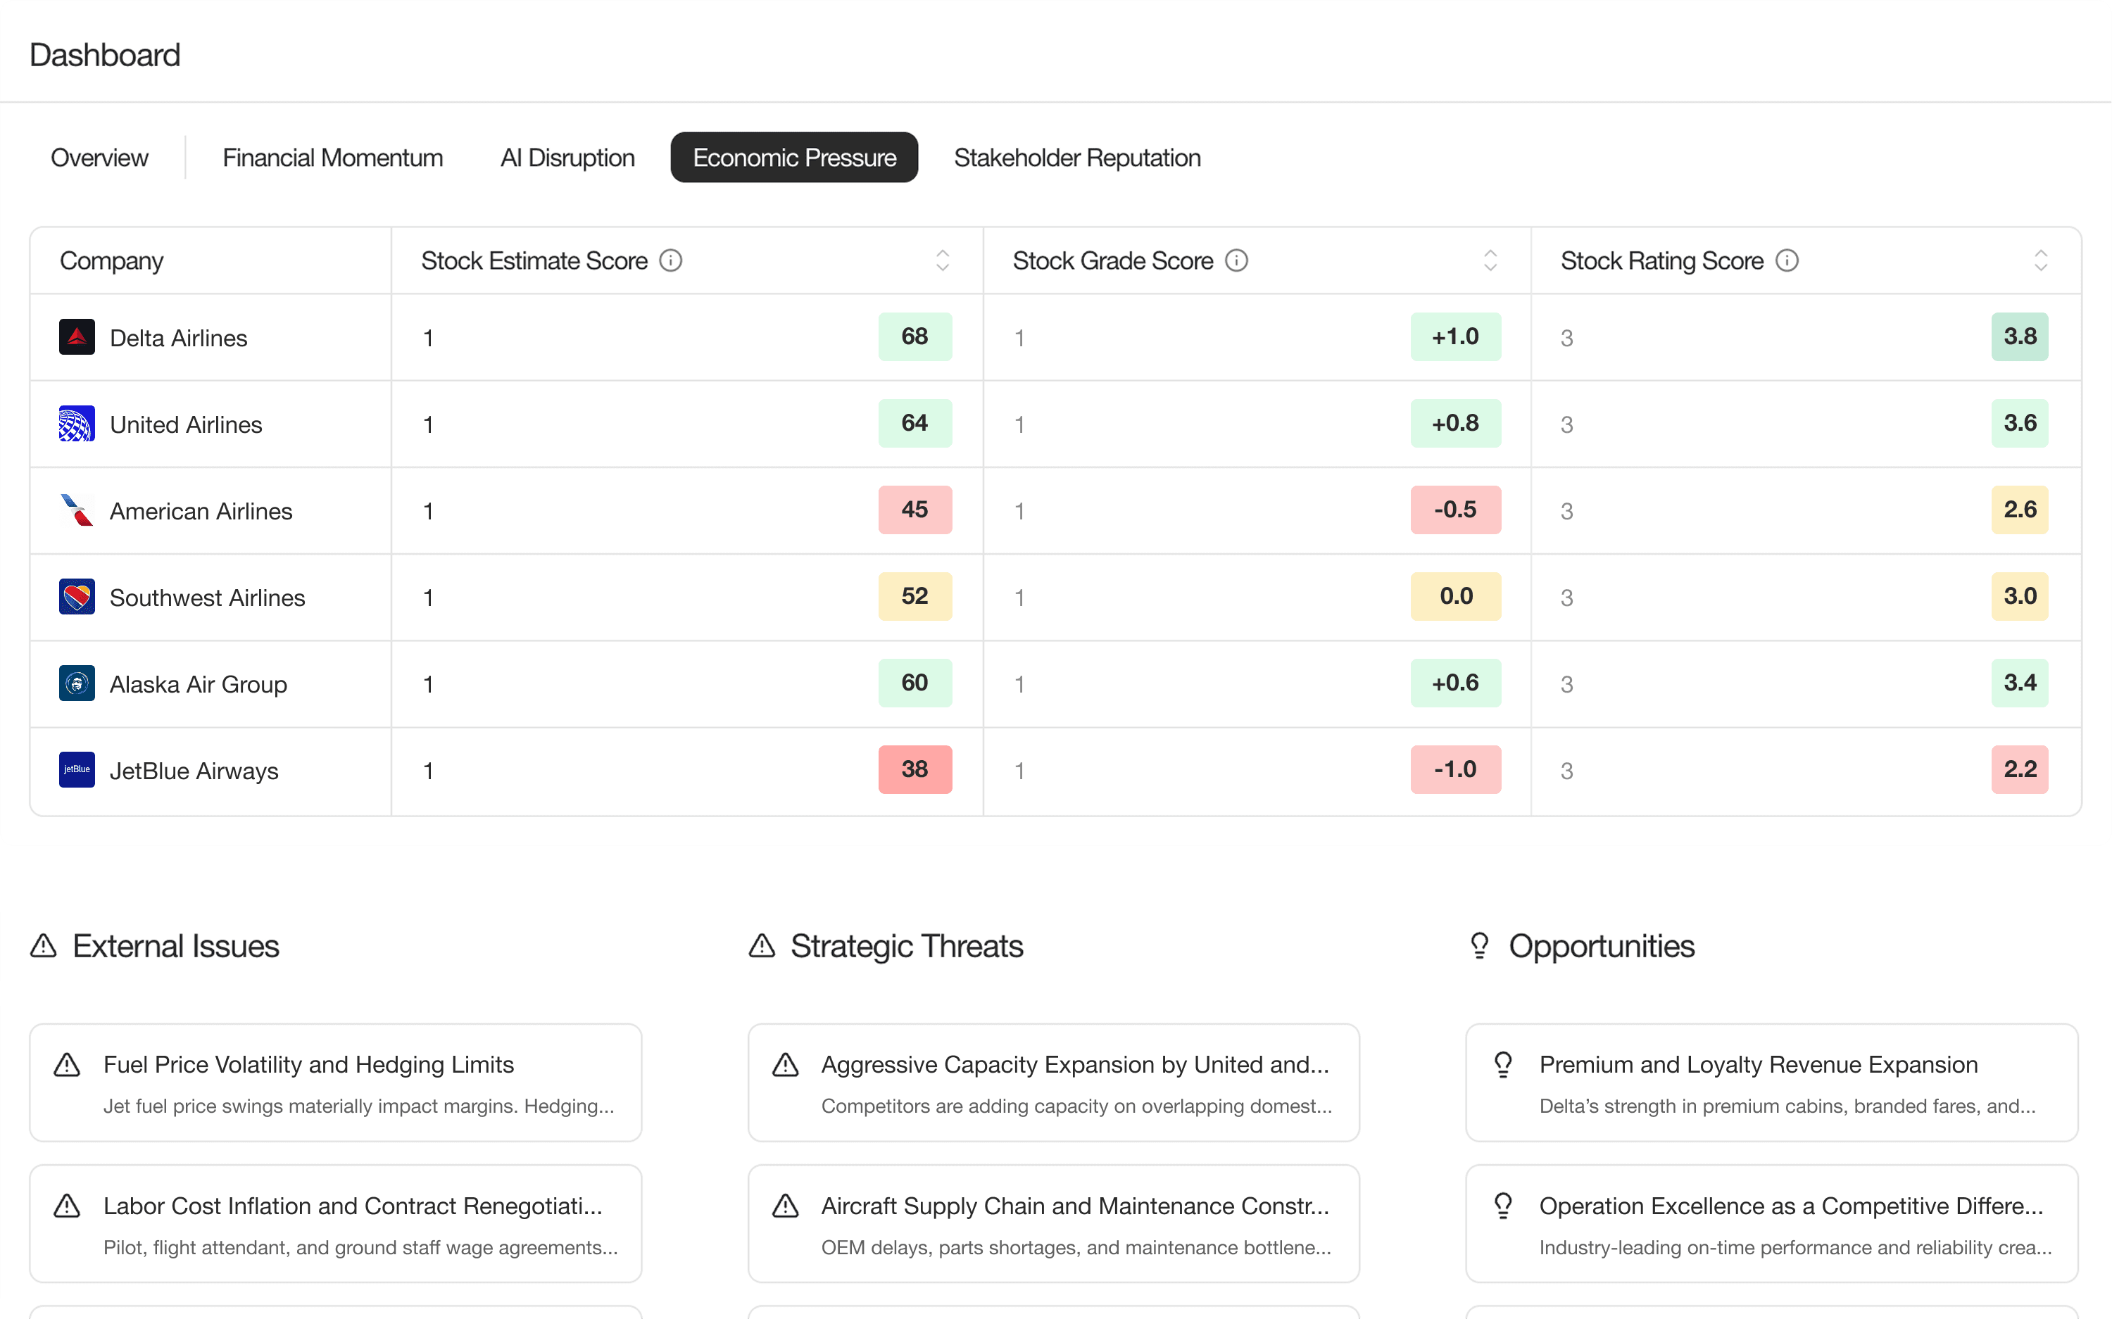The height and width of the screenshot is (1319, 2112).
Task: Open Fuel Price Volatility and Hedging Limits card
Action: pos(336,1083)
